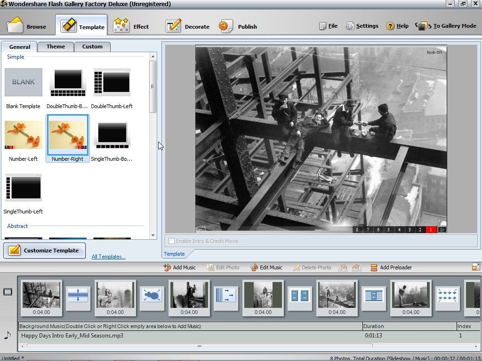Image resolution: width=482 pixels, height=361 pixels.
Task: Open Settings from the top bar
Action: click(x=362, y=26)
